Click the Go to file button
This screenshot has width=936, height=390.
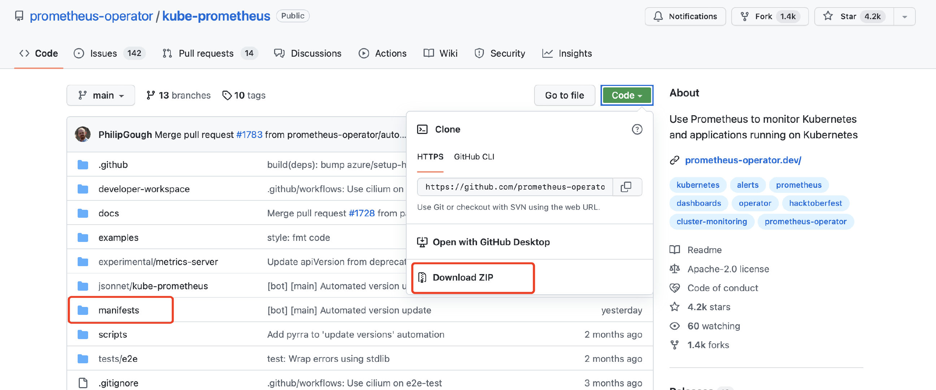tap(564, 95)
